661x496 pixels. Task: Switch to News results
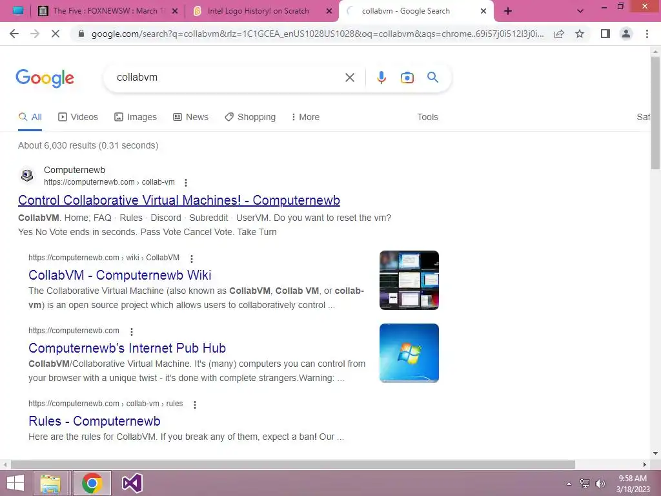coord(190,117)
